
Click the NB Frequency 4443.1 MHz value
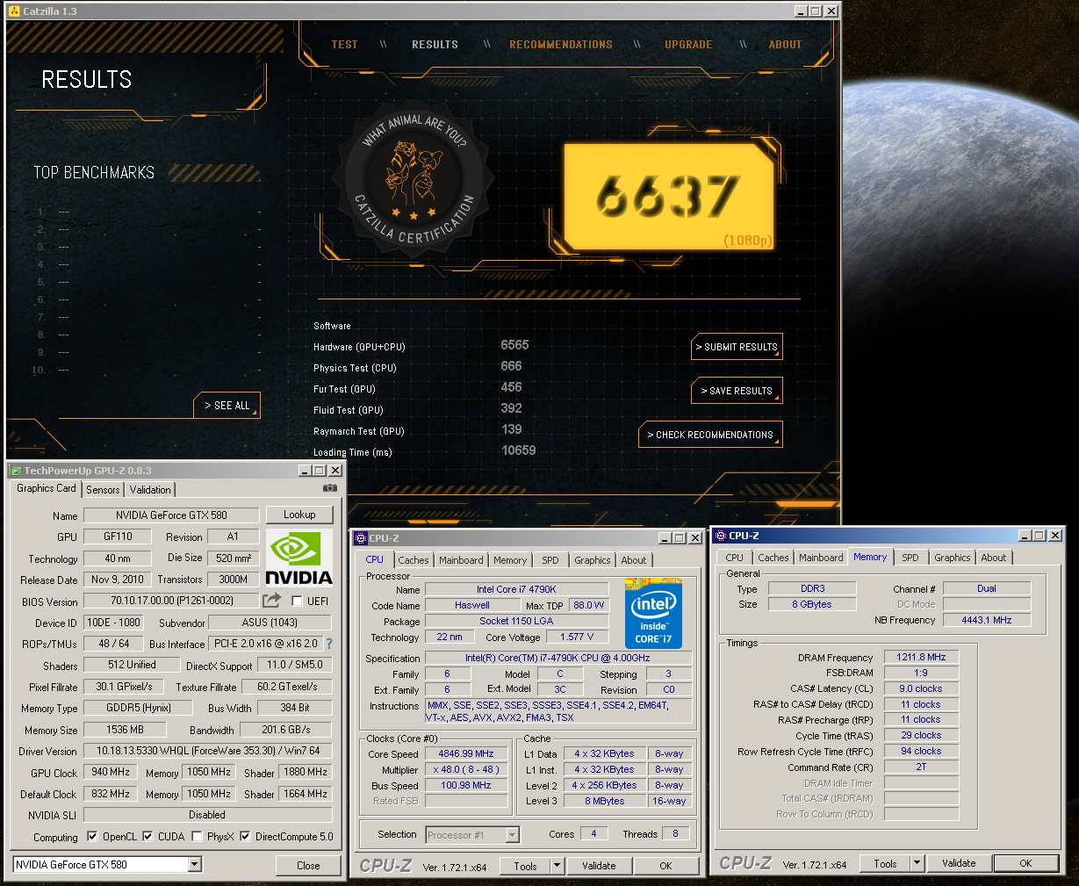[987, 620]
